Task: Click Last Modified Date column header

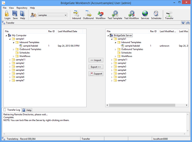Action: pos(70,31)
